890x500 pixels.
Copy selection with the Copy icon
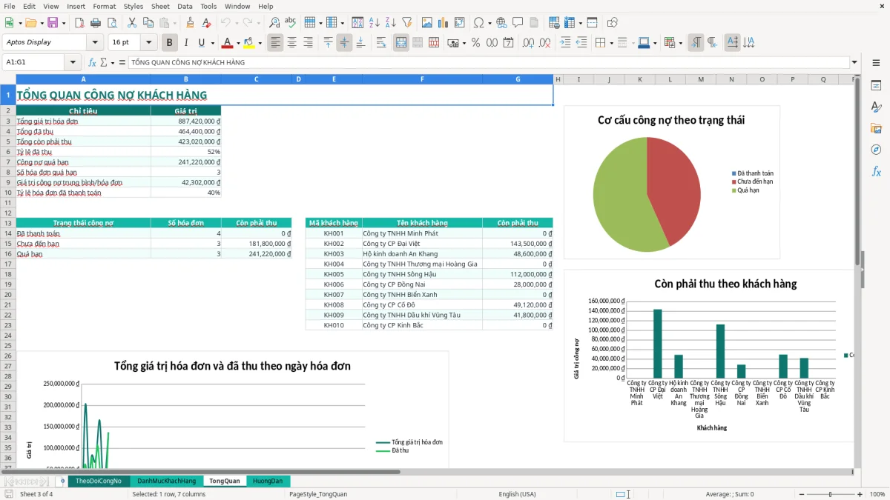pos(148,23)
